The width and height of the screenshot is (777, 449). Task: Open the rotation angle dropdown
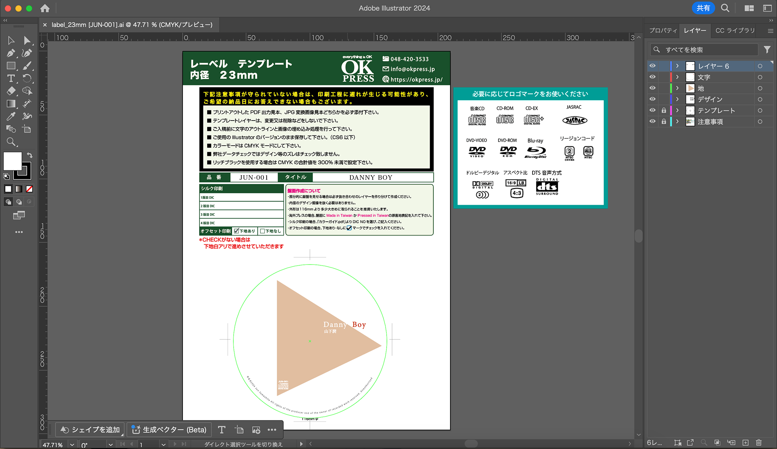pos(110,445)
